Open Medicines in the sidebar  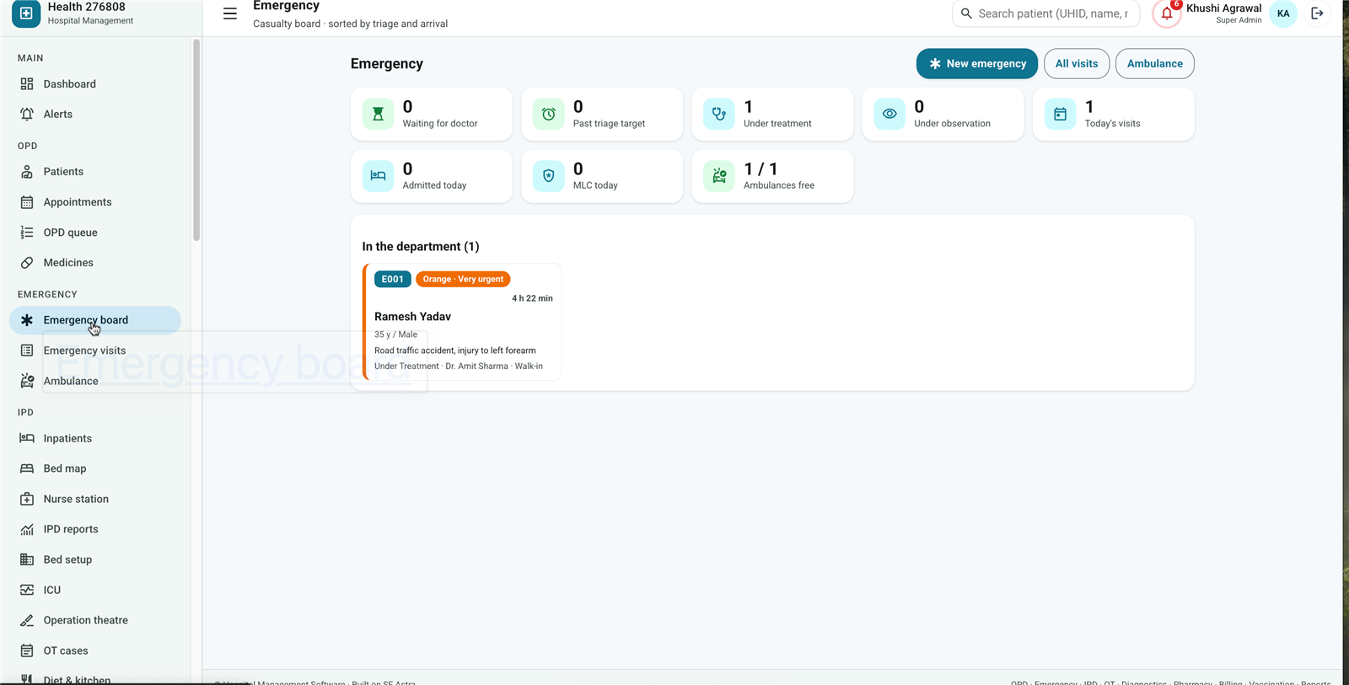(95, 263)
